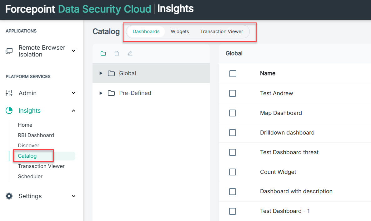Image resolution: width=371 pixels, height=221 pixels.
Task: Check the box for Test Andrew
Action: [233, 93]
